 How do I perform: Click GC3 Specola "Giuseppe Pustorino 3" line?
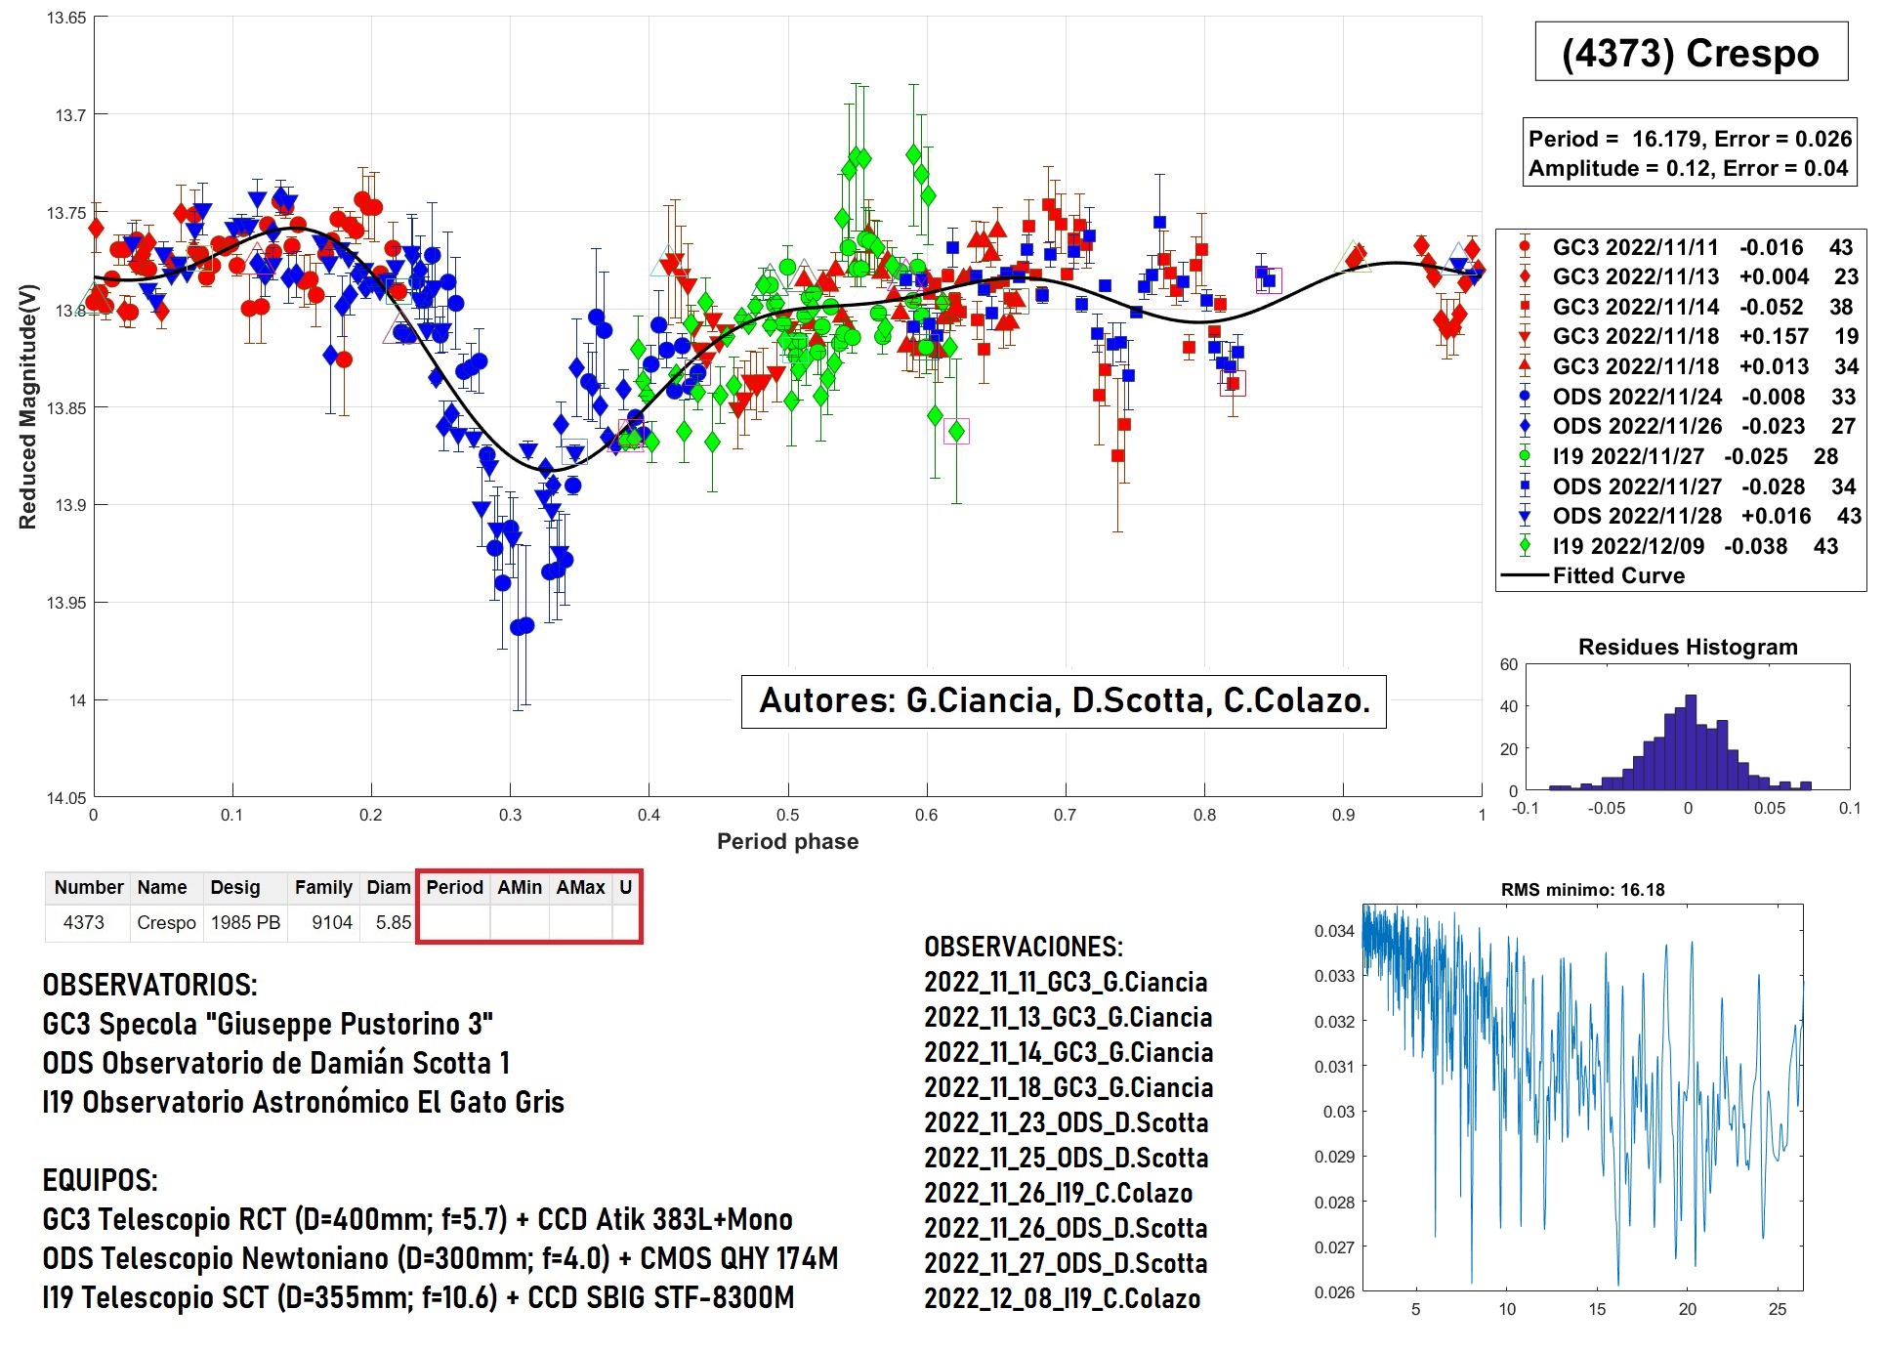pos(268,1024)
